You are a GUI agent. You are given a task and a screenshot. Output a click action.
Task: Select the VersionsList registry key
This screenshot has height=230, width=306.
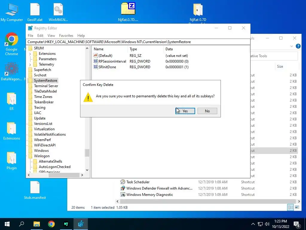[43, 124]
